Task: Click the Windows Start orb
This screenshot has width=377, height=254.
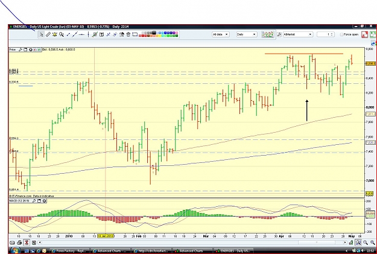Action: (14, 250)
